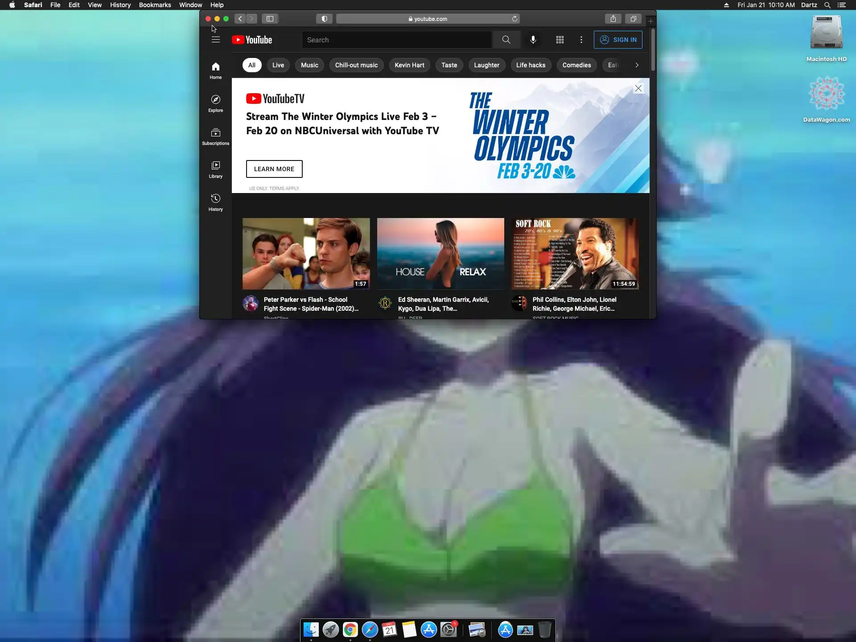Expand more category chips with right chevron
This screenshot has height=642, width=856.
point(637,65)
